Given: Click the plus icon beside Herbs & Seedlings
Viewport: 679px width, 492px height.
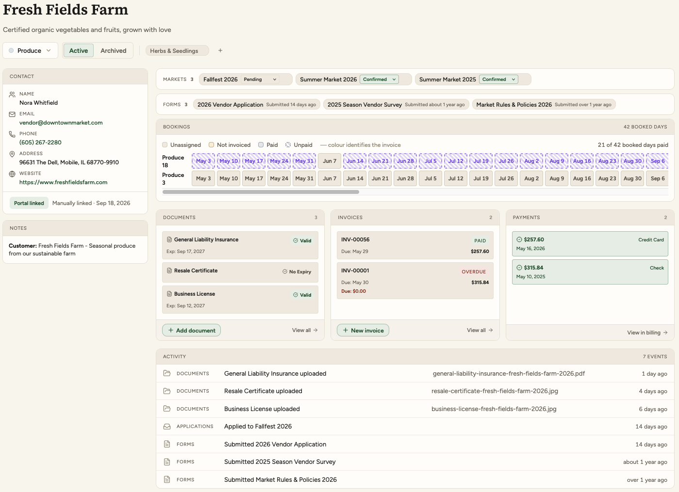Looking at the screenshot, I should click(x=220, y=50).
